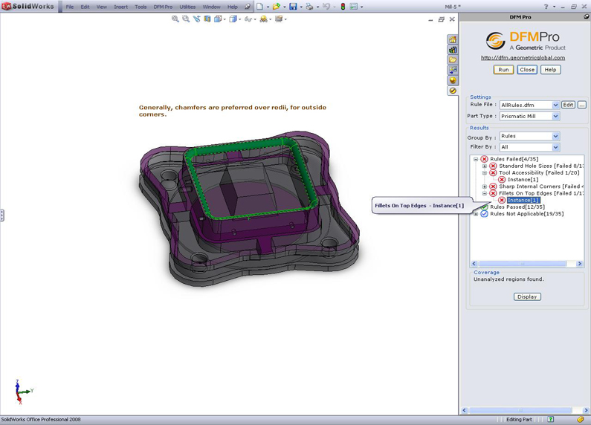The height and width of the screenshot is (425, 591).
Task: Click the Options checklist icon in title toolbar
Action: click(354, 7)
